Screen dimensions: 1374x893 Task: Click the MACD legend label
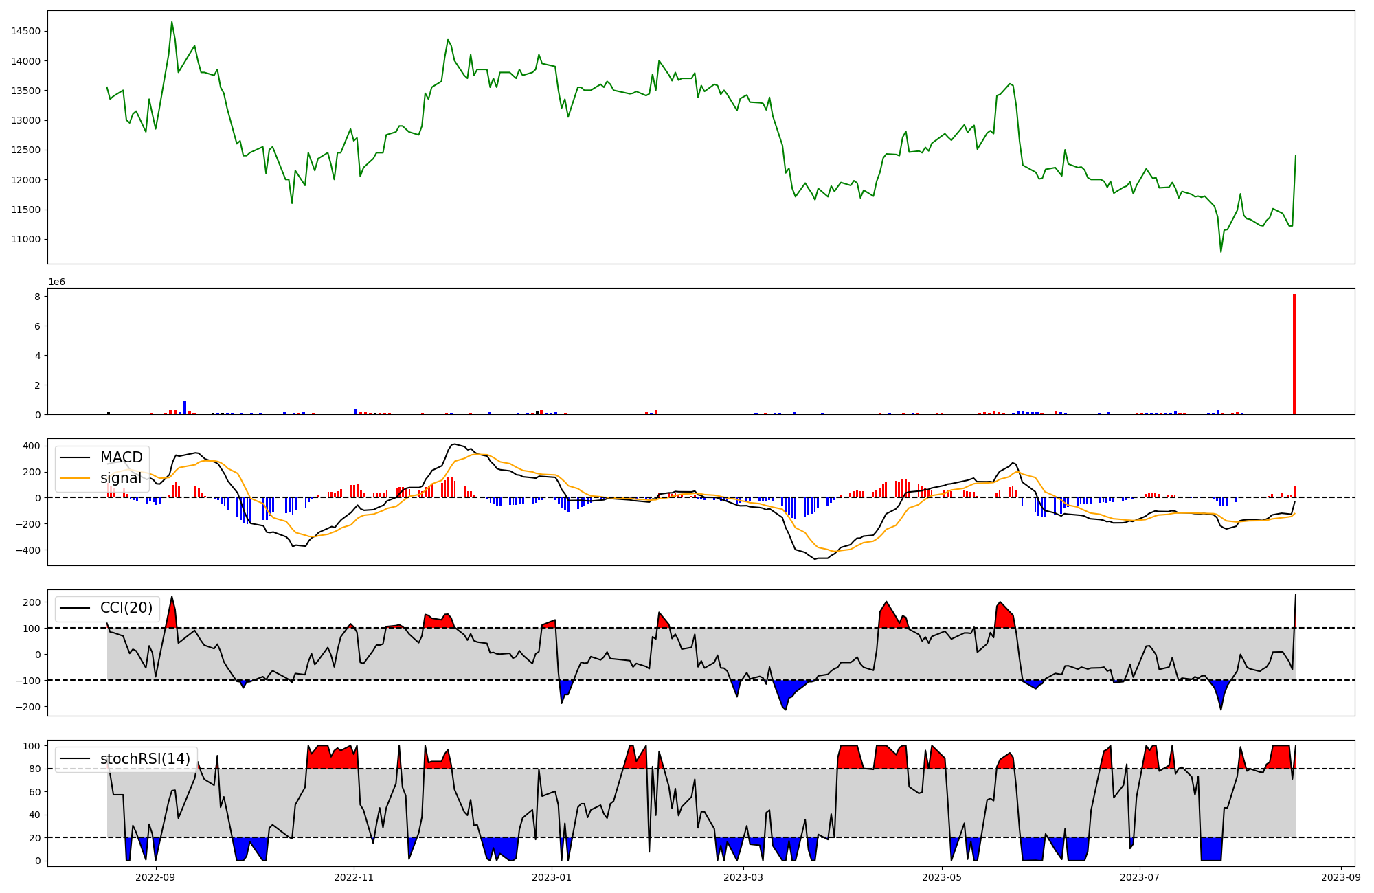[121, 457]
